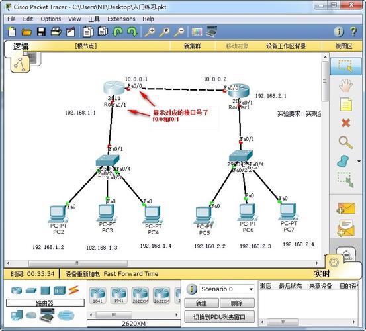Open a file using the folder icon
This screenshot has height=331, width=366.
(x=26, y=32)
